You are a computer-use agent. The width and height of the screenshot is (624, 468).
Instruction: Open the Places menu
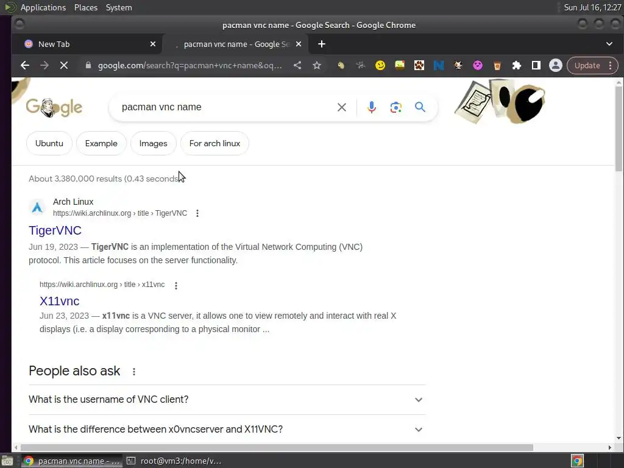86,7
